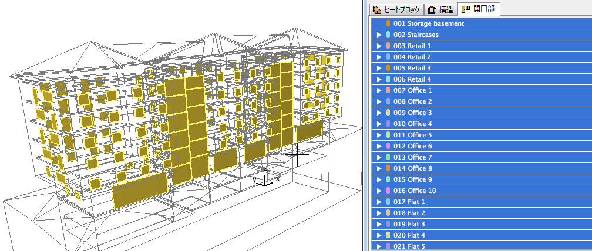This screenshot has width=592, height=251.
Task: Expand the 004 Retail 2 row
Action: click(x=379, y=57)
